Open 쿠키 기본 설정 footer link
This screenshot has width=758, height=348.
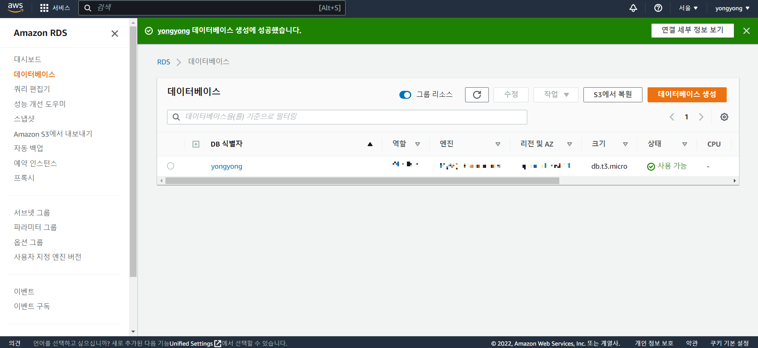click(x=730, y=343)
